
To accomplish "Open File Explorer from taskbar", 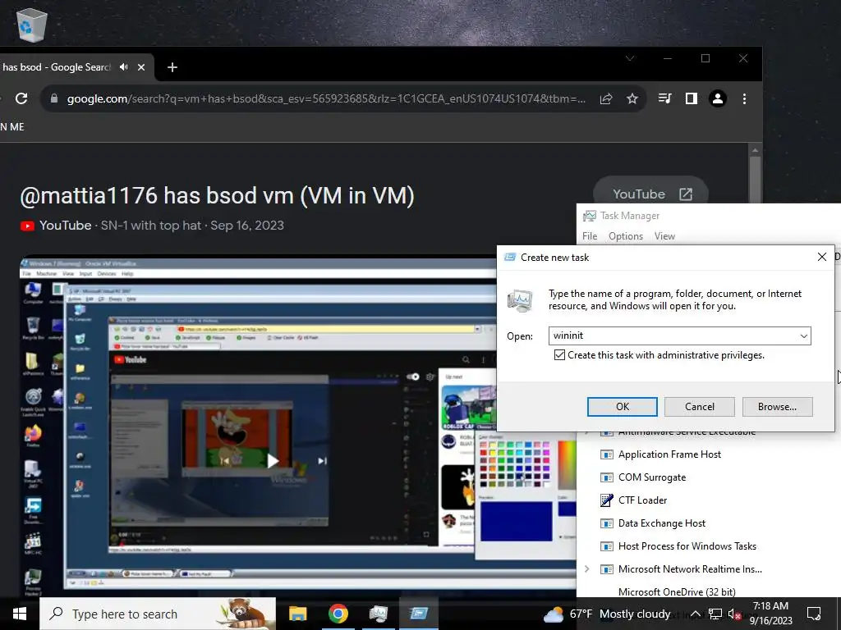I will click(297, 614).
